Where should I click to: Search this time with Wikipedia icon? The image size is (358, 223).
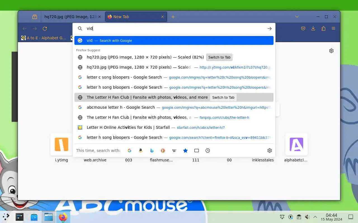pos(174,151)
